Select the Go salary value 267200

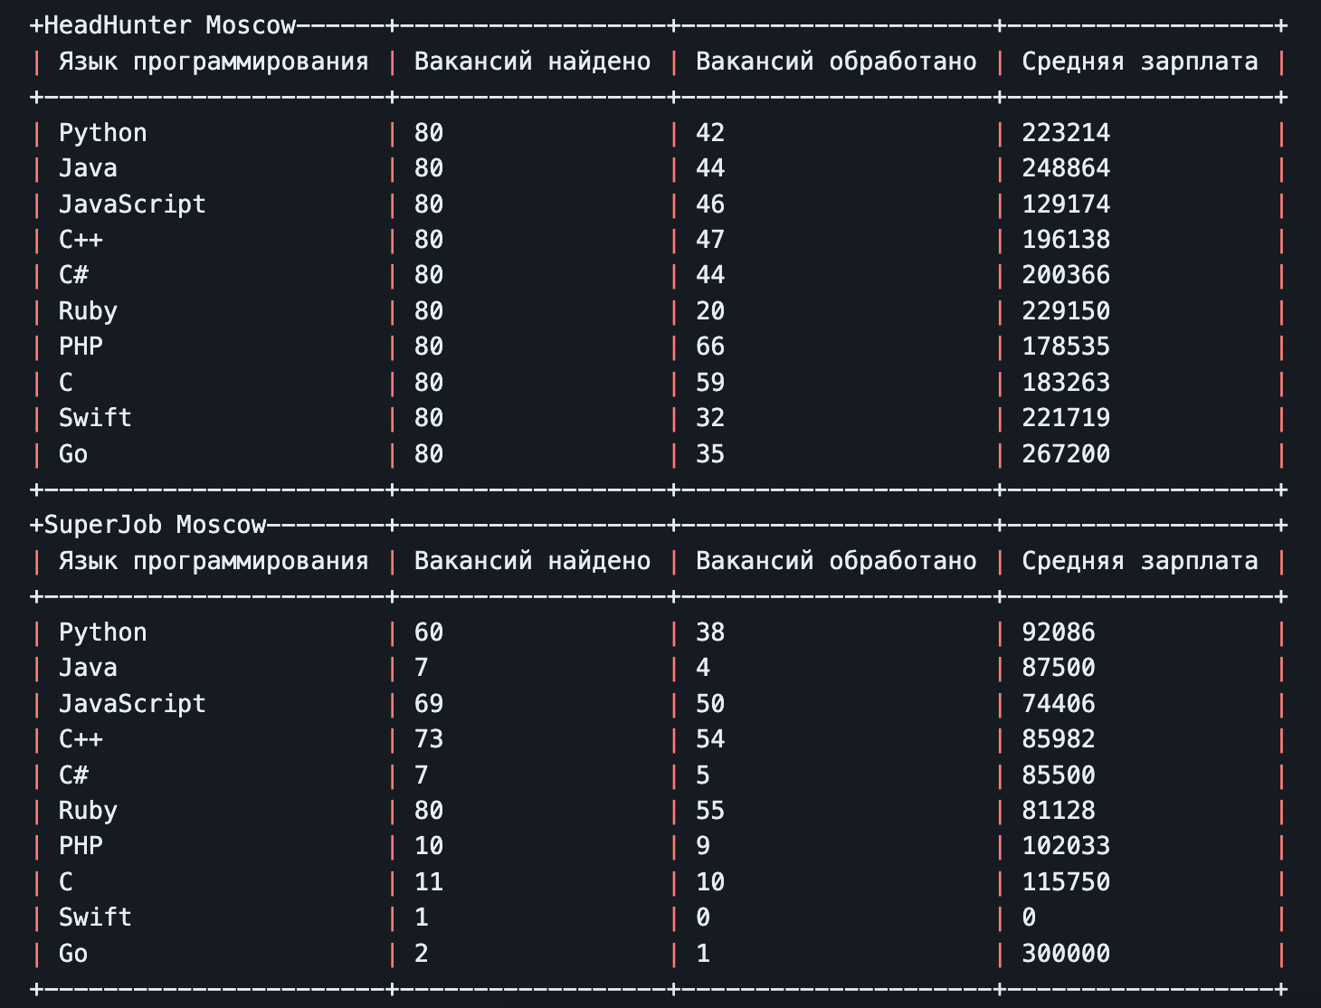(1065, 454)
